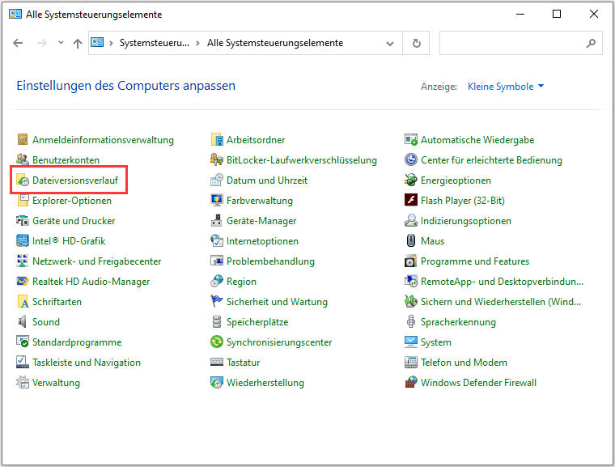Click the Flash Player (32-Bit) icon
Image resolution: width=615 pixels, height=467 pixels.
click(x=412, y=201)
